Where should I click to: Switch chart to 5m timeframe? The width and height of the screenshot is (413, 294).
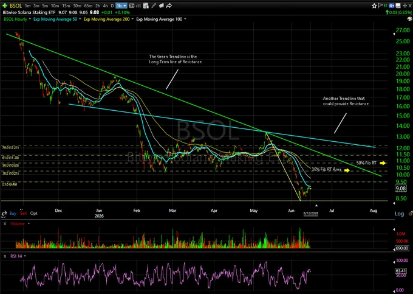(45, 6)
